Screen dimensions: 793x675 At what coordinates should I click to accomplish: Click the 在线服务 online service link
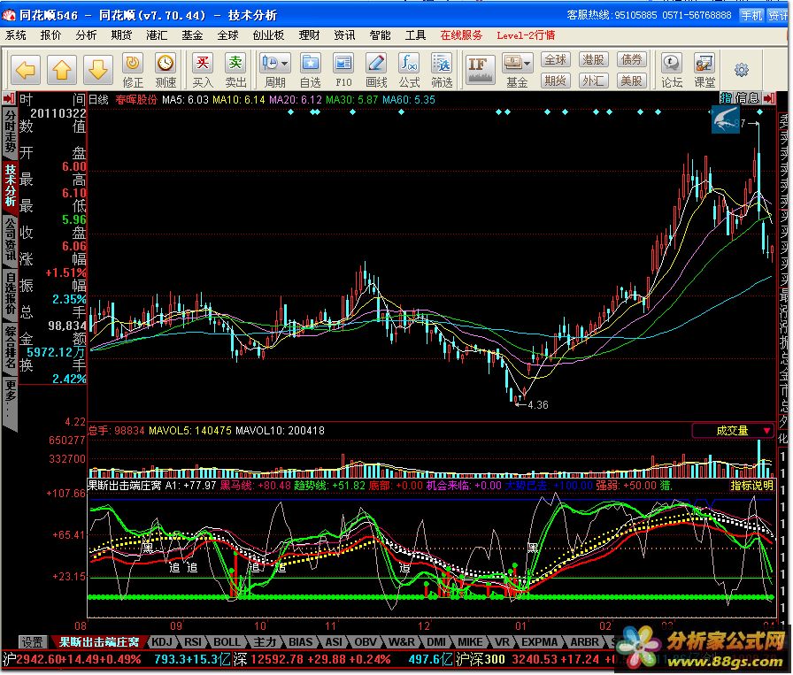pos(461,35)
